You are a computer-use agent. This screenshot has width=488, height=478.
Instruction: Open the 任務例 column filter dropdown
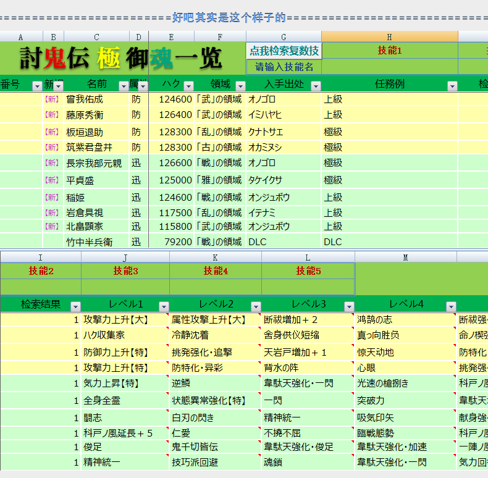pos(453,86)
